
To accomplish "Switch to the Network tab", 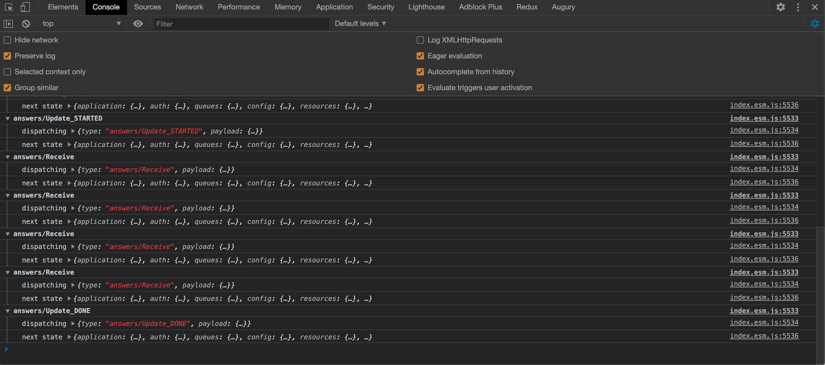I will [189, 7].
